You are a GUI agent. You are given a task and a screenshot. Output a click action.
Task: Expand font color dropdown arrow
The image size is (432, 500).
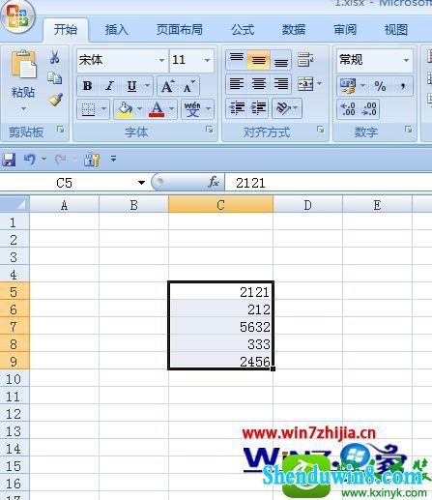point(171,109)
